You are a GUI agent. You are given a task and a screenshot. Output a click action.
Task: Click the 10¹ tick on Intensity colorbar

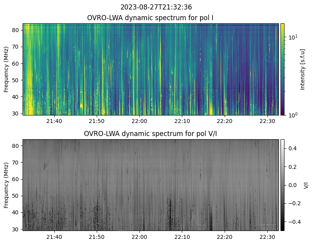click(292, 37)
